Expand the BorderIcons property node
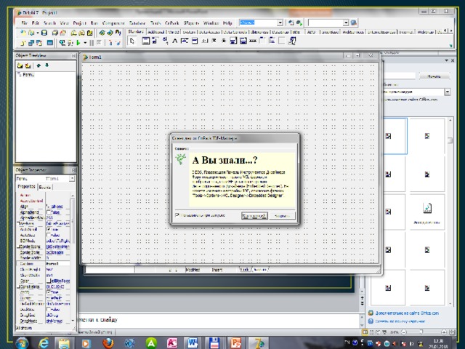 [x=18, y=246]
